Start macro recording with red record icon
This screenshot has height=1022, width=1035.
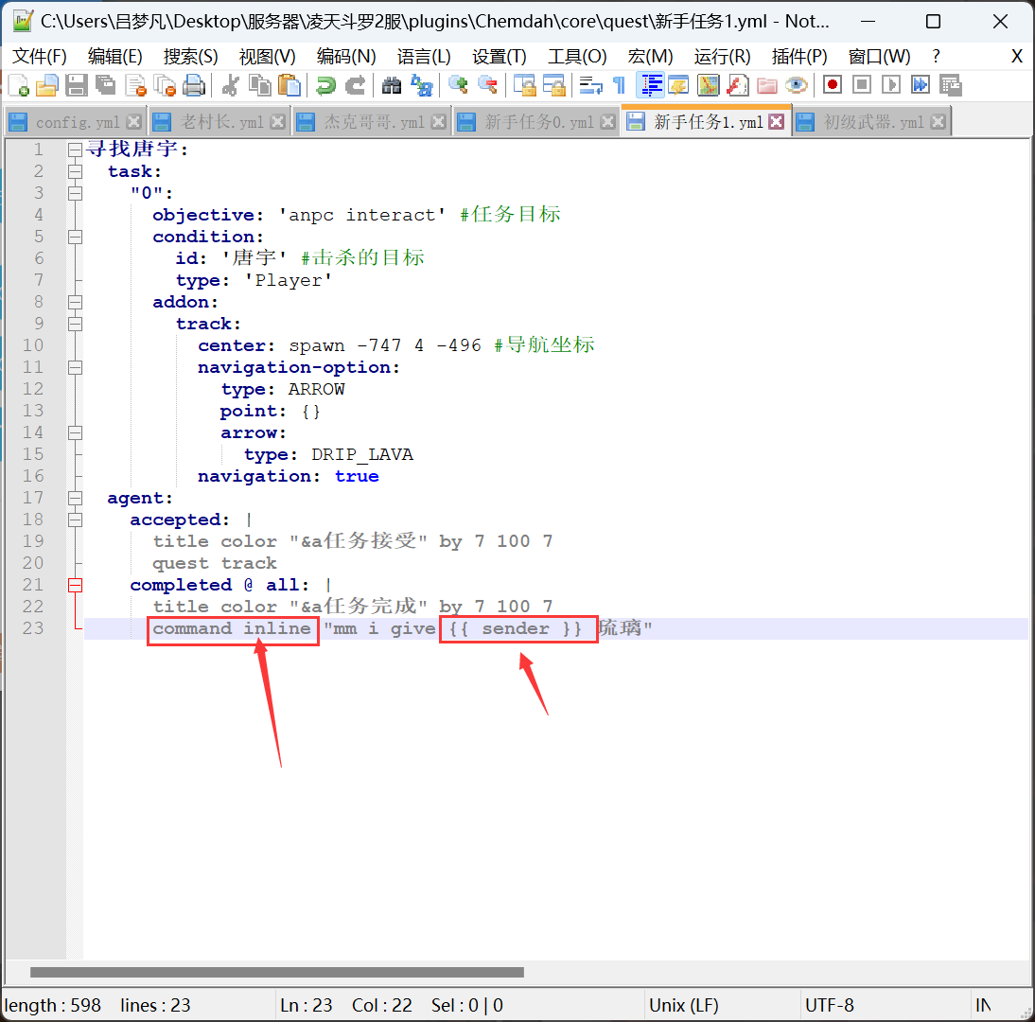point(833,85)
